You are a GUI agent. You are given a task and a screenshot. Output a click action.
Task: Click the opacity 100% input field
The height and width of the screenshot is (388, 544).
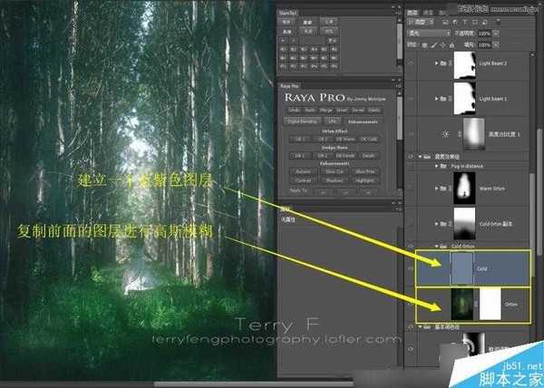pyautogui.click(x=484, y=34)
